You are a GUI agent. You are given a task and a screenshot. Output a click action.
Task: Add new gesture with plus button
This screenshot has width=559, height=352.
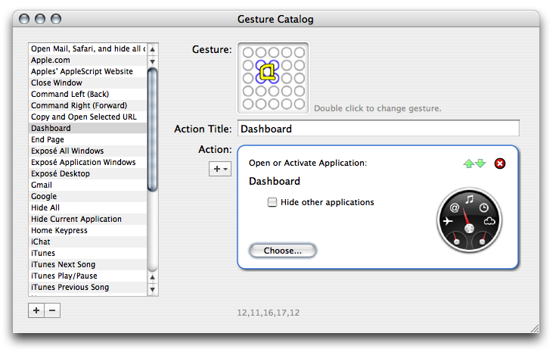[36, 310]
